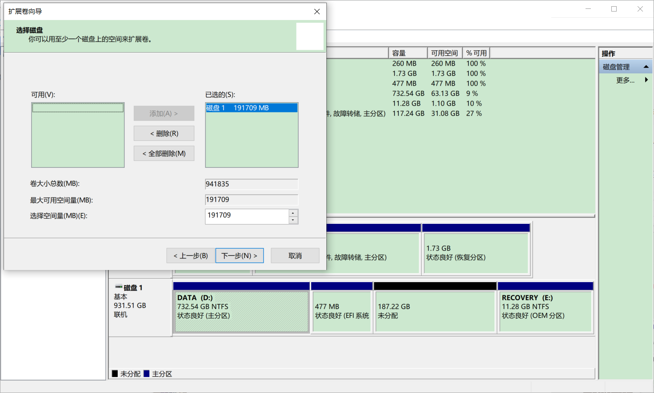This screenshot has height=393, width=654.
Task: Minimize the Disk Management window
Action: (x=588, y=9)
